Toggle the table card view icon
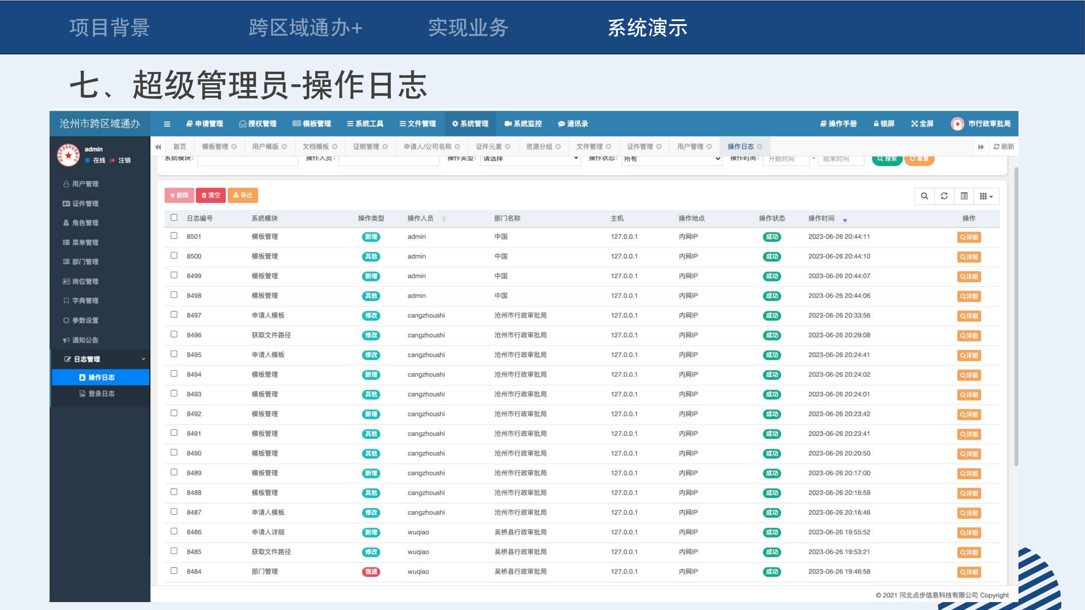The height and width of the screenshot is (610, 1085). (x=964, y=196)
